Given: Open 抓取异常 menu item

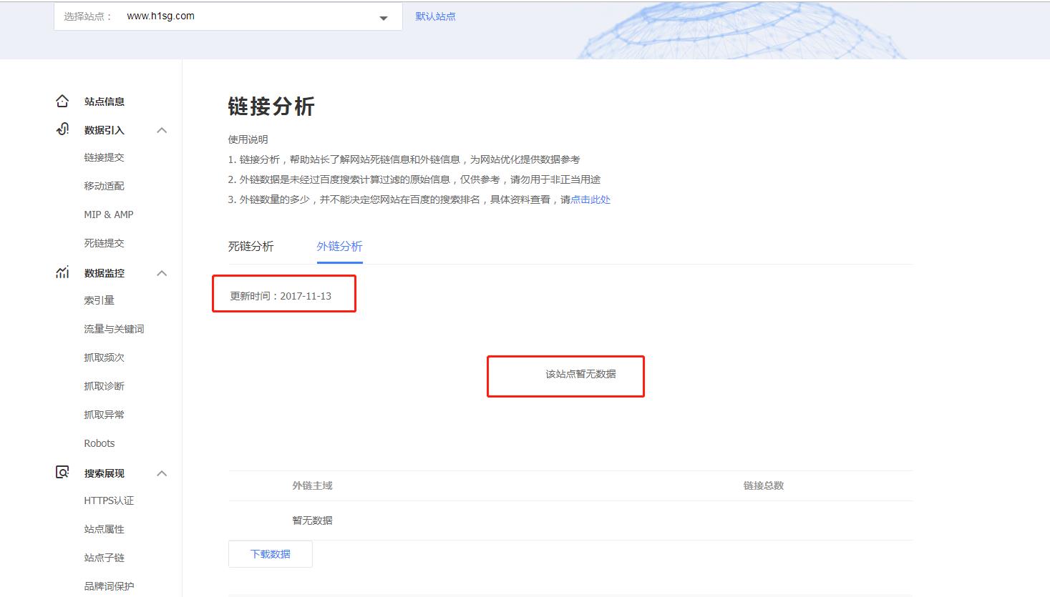Looking at the screenshot, I should (104, 415).
